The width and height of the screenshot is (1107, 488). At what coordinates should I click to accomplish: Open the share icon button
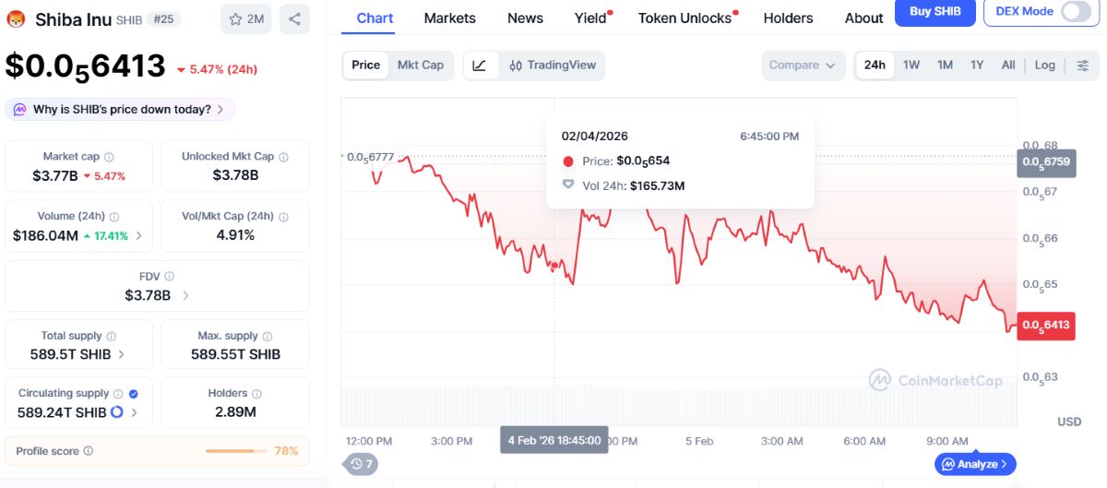[x=294, y=18]
